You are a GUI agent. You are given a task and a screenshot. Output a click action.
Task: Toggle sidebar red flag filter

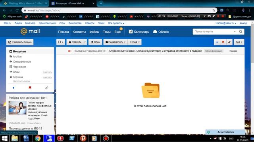30,88
